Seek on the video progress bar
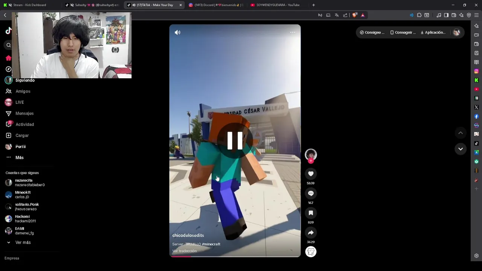Viewport: 482px width, 271px height. click(x=235, y=256)
